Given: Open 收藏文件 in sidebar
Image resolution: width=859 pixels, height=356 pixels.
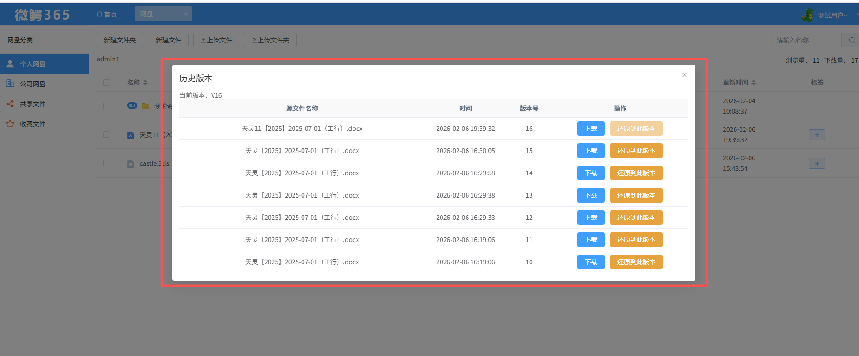Looking at the screenshot, I should coord(45,124).
